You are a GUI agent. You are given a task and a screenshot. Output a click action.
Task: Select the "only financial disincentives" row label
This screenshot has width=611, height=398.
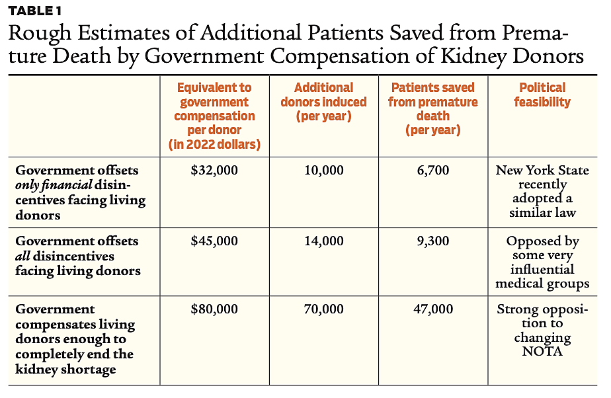(x=80, y=192)
